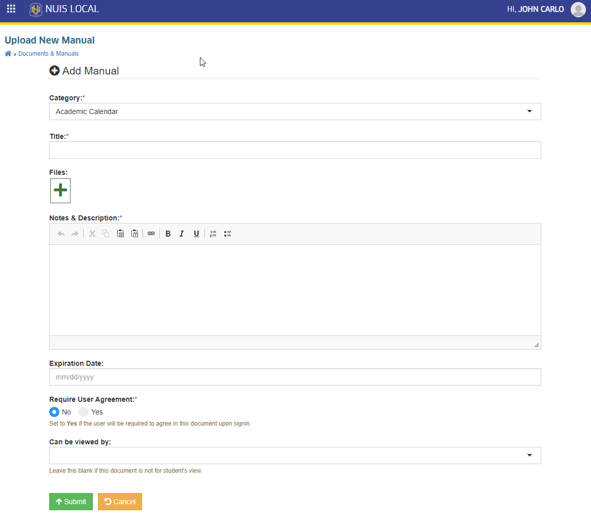591x530 pixels.
Task: Click inside the Notes & Description editor
Action: pos(295,290)
